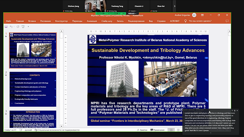244x137 pixels.
Task: Collapse the caption box with bottom chevron
Action: 211,133
